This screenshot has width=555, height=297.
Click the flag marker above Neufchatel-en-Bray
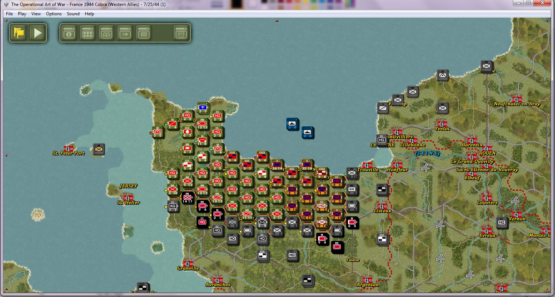tap(517, 99)
